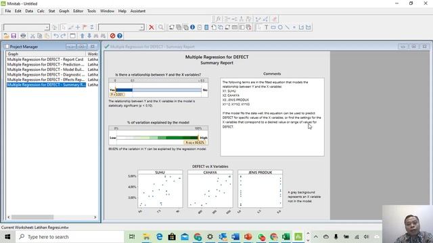Click the blue Help question mark icon

[120, 36]
